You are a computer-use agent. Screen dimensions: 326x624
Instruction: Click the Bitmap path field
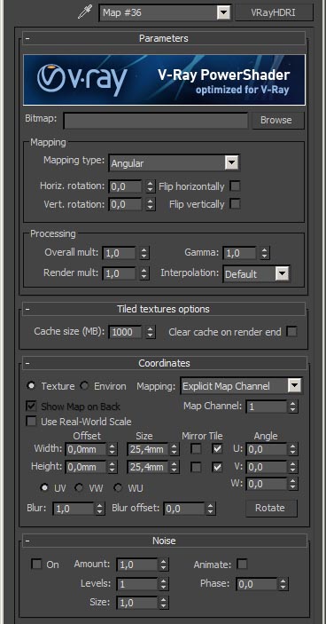tap(156, 121)
